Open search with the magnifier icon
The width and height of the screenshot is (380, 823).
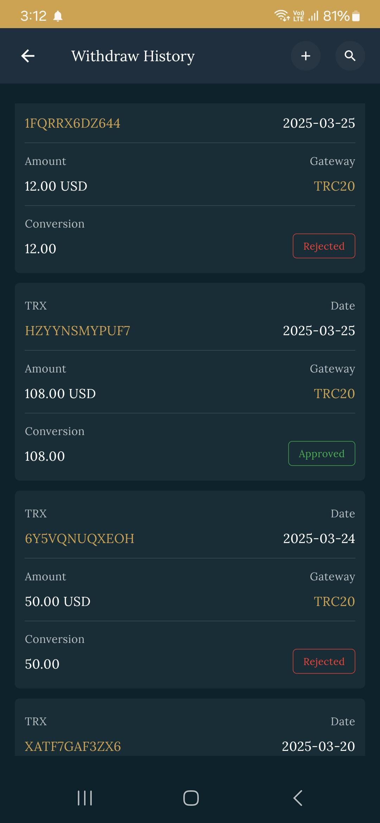350,56
